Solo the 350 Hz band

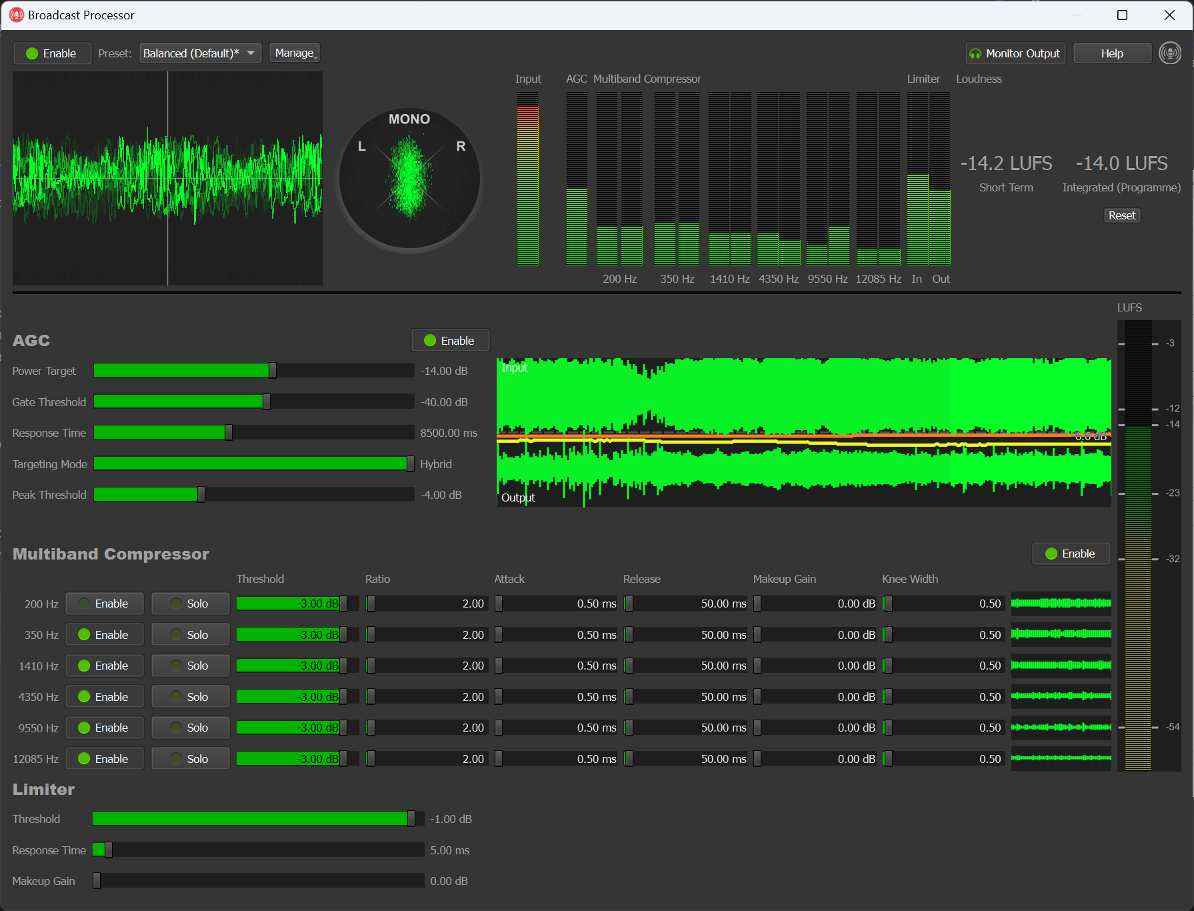190,635
